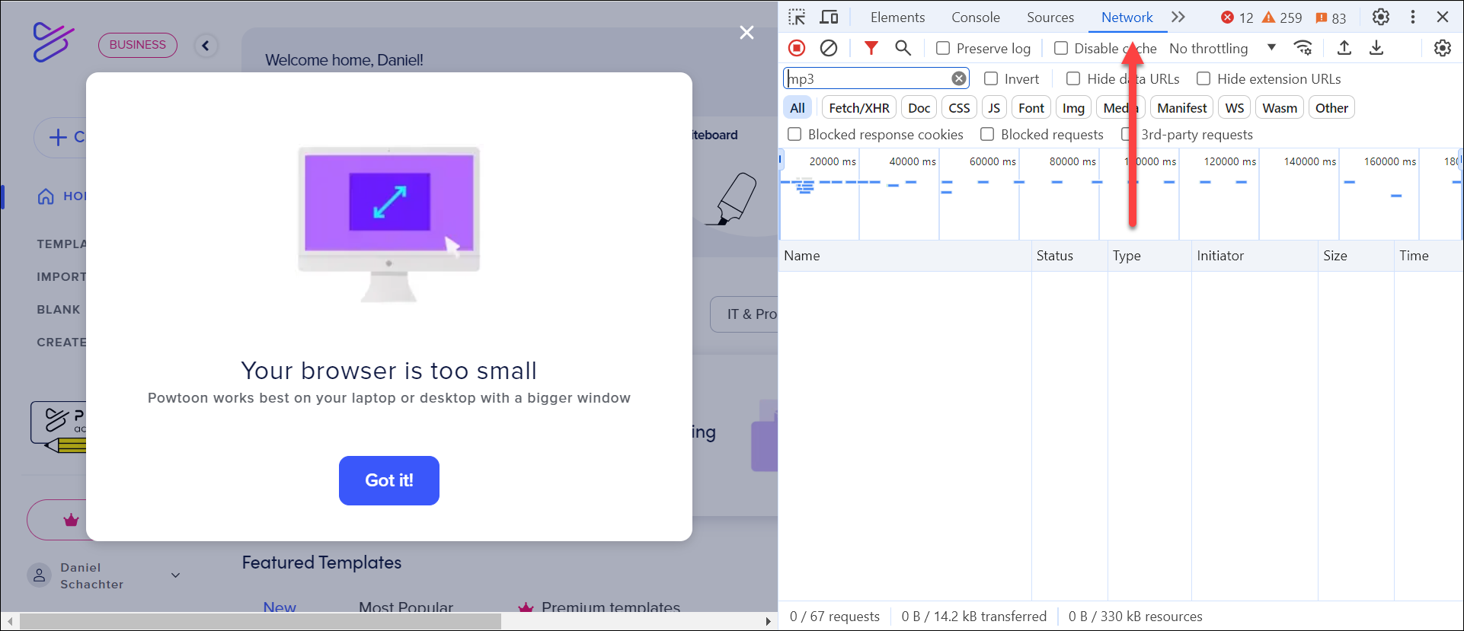The image size is (1464, 631).
Task: Click the 83 issues badge
Action: [1331, 18]
